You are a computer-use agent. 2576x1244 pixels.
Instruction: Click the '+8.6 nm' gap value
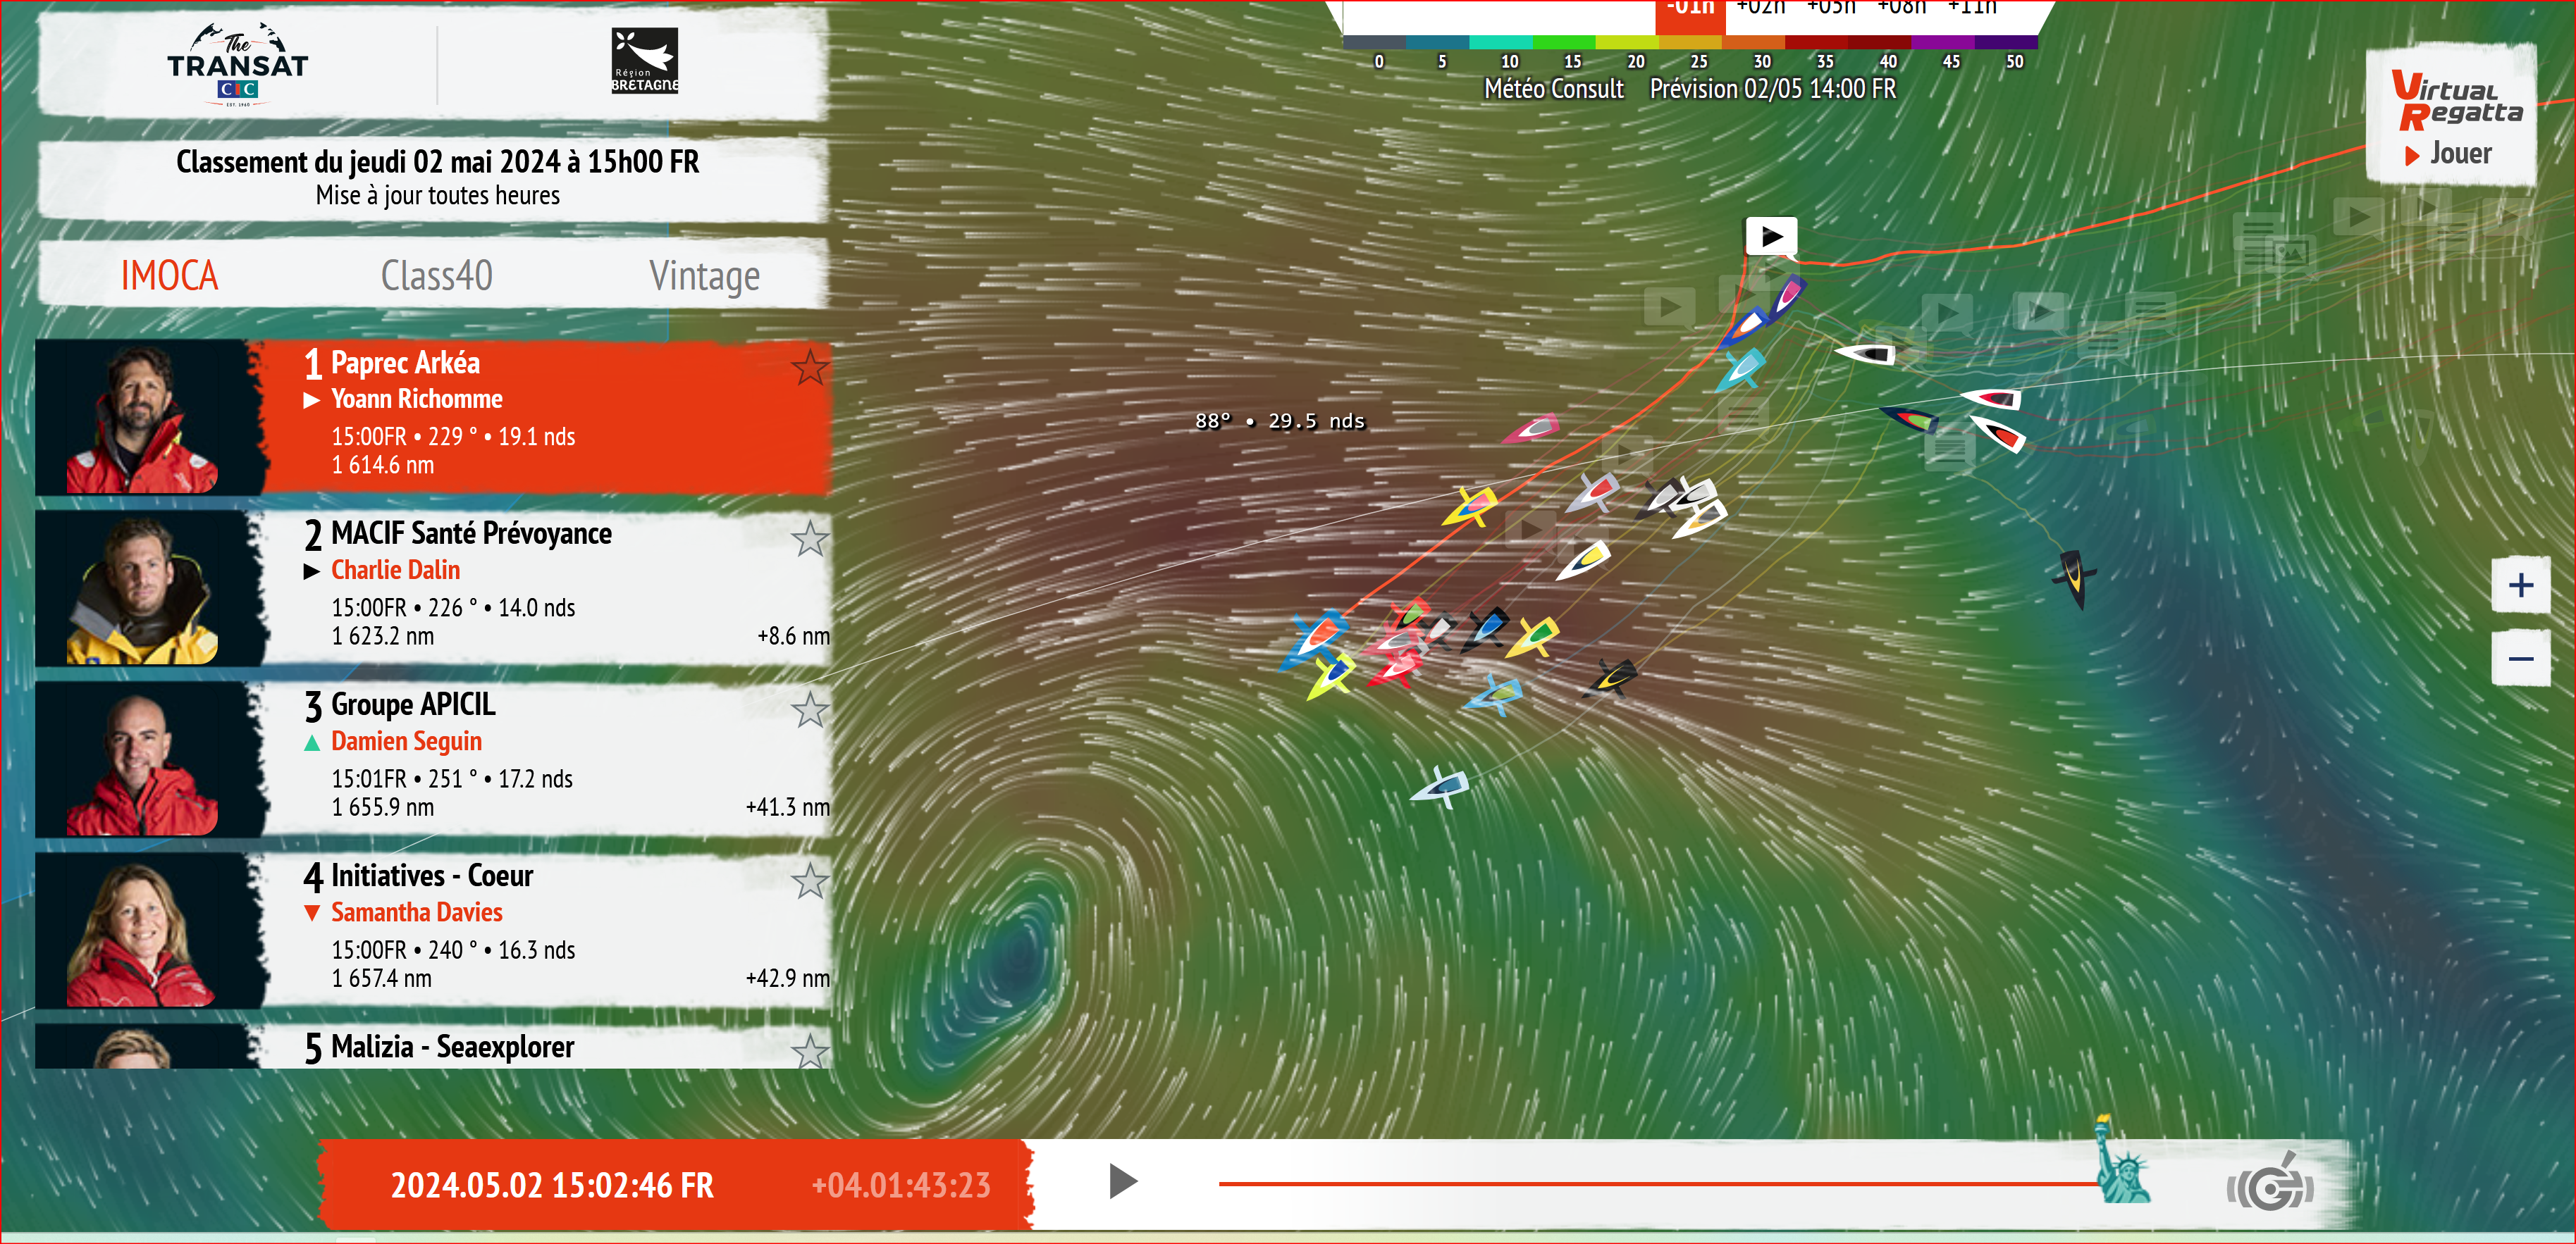point(793,637)
